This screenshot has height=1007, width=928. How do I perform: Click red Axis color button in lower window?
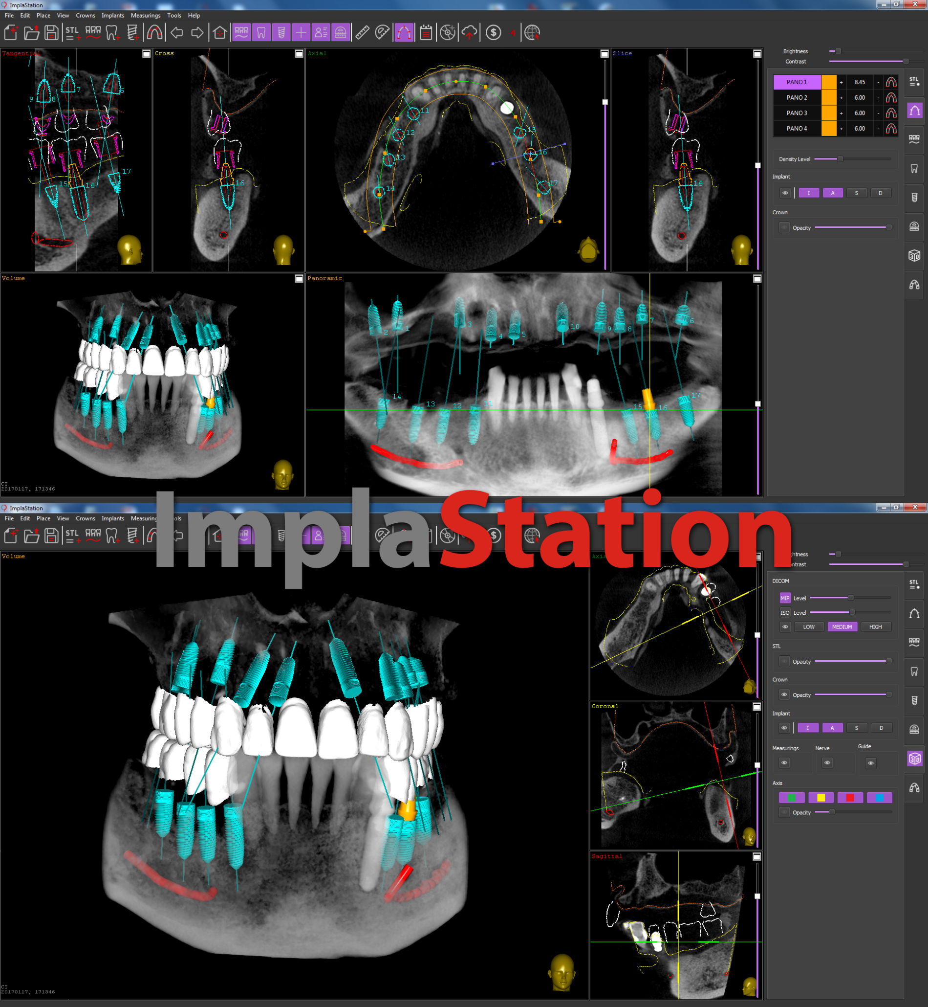click(850, 798)
